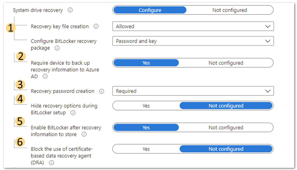Click the Configure option for System drive recovery
297x170 pixels.
point(150,10)
